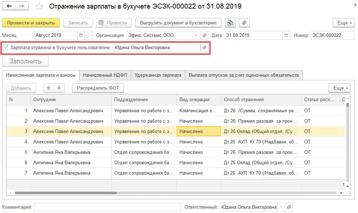Open the top Еще menu
This screenshot has width=358, height=213.
(x=343, y=23)
